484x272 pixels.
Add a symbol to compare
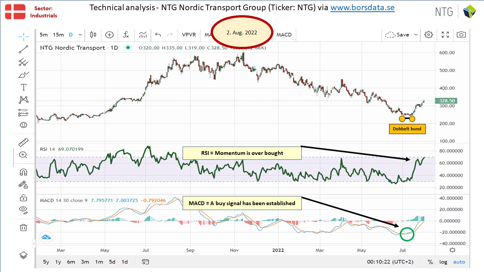(x=109, y=35)
